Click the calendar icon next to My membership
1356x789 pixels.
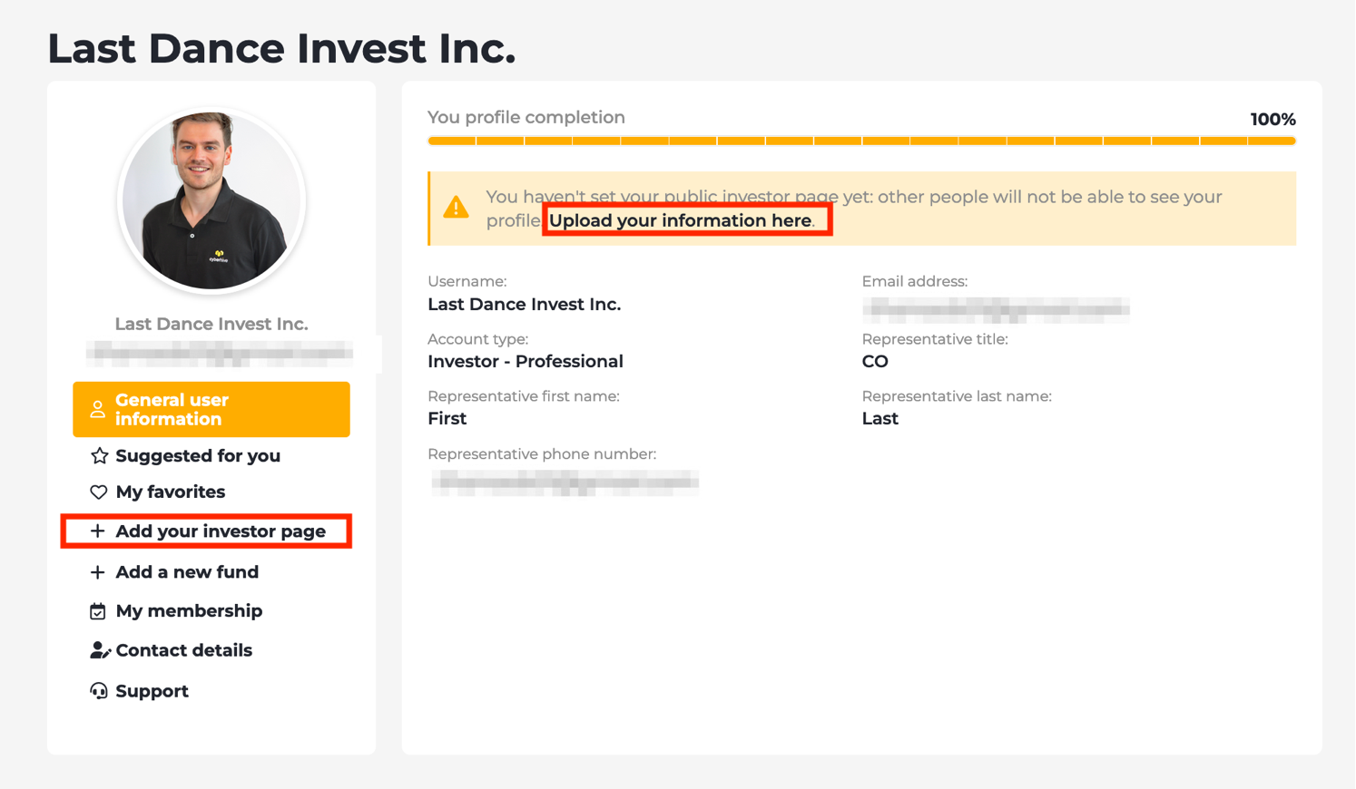tap(98, 611)
